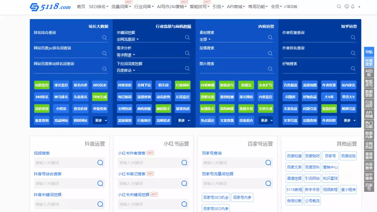Open the AI写作/AI营销 menu
Viewport: 377px width, 212px height.
pos(172,7)
